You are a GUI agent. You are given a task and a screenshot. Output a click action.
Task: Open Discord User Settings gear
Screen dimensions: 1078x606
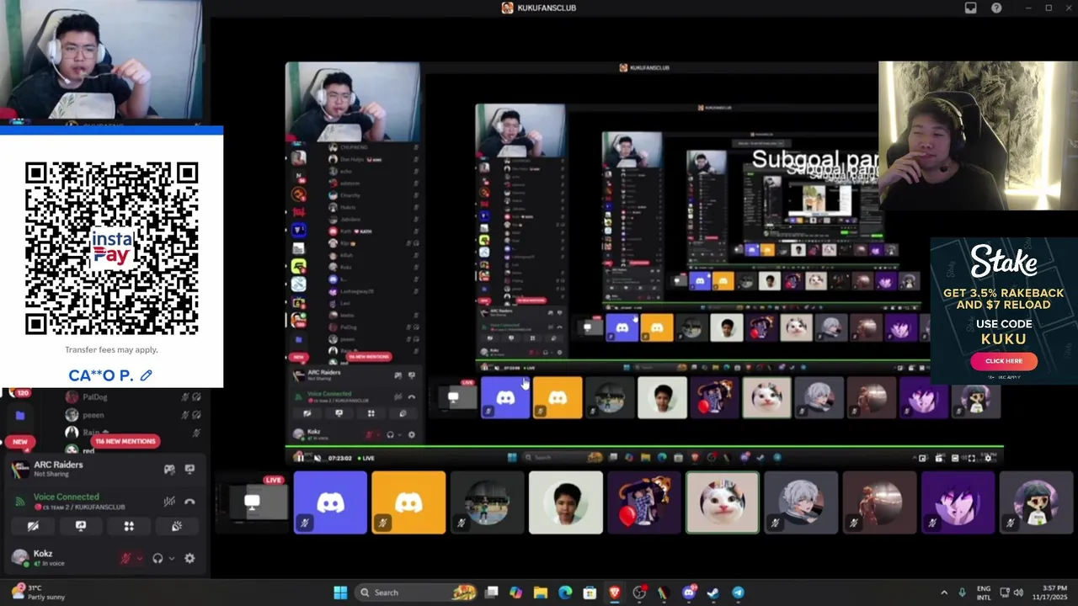point(189,558)
